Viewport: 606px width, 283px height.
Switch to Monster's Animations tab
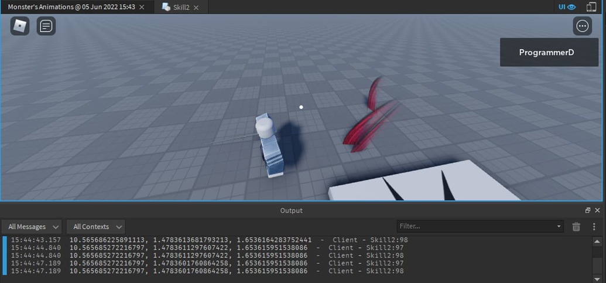click(72, 7)
